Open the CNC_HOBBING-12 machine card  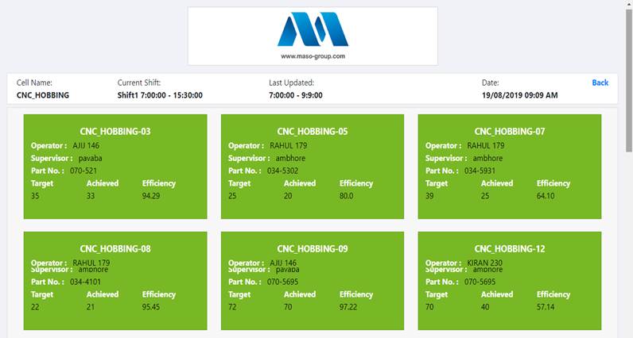tap(510, 281)
